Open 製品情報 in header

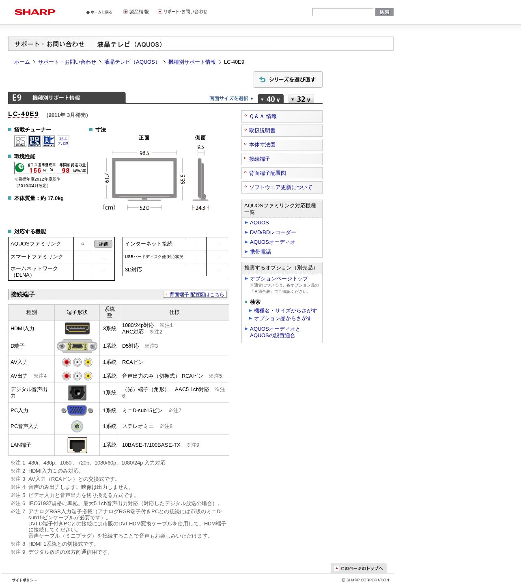pyautogui.click(x=136, y=12)
